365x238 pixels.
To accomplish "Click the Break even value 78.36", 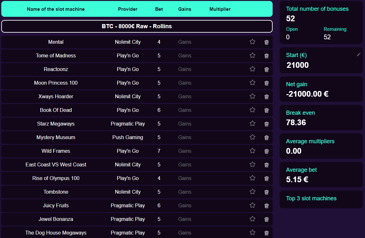I will [296, 123].
